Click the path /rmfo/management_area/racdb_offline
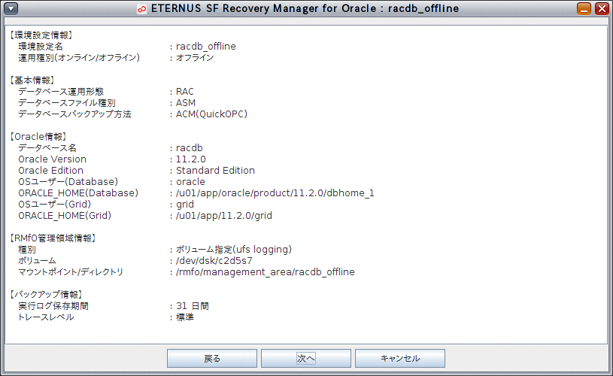This screenshot has height=376, width=613. [266, 272]
